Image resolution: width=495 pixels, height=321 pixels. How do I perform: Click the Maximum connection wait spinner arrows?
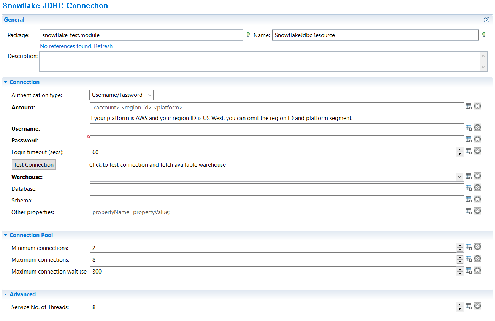460,271
